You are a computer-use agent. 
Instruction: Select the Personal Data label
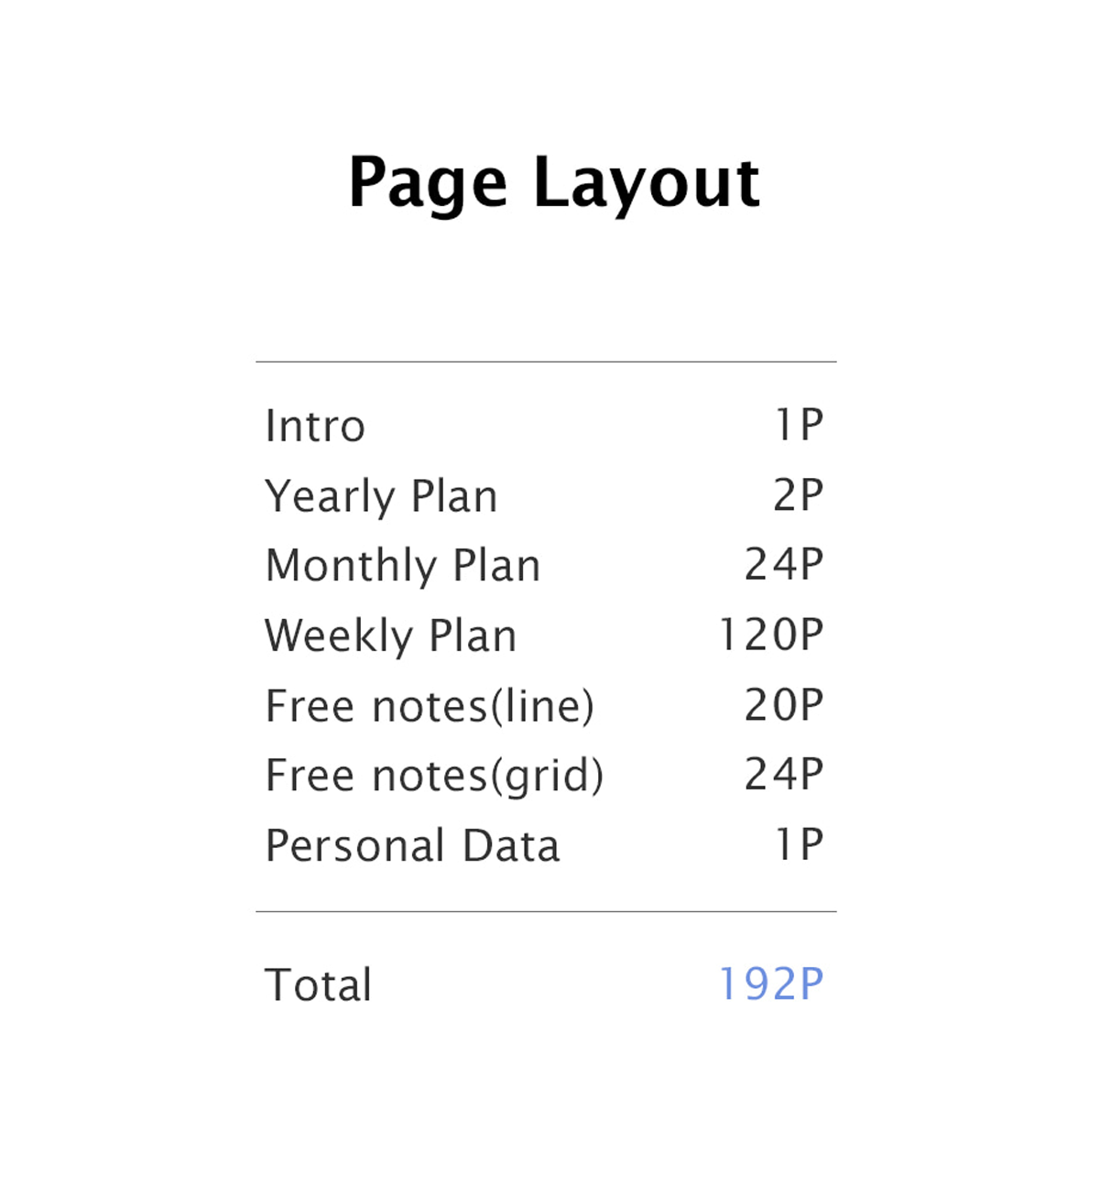412,845
